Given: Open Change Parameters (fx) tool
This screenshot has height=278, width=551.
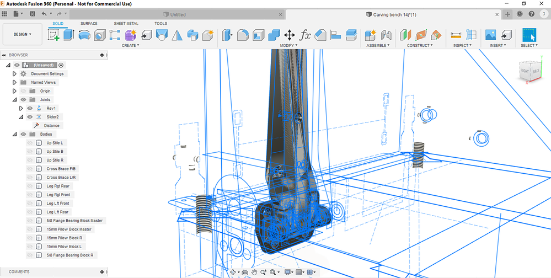Looking at the screenshot, I should pos(304,35).
